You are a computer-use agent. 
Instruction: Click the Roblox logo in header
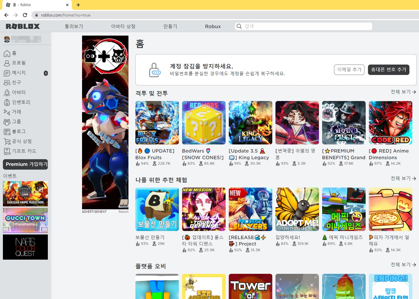(23, 26)
